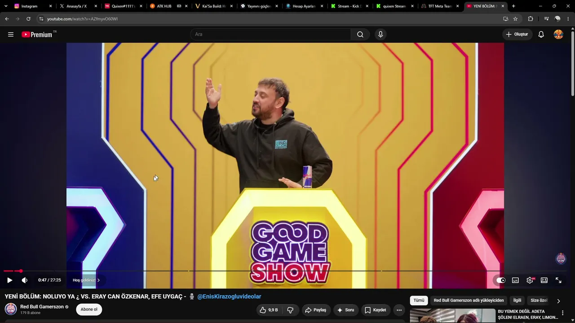575x323 pixels.
Task: Open the Red Bull Gamerszon channel name
Action: click(x=42, y=307)
